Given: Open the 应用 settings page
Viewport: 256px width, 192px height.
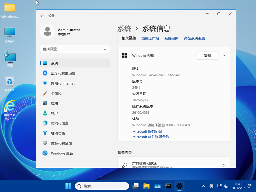Looking at the screenshot, I should click(x=75, y=103).
